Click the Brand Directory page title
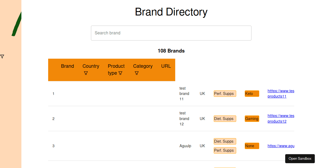Viewport: 321px width, 168px height. click(171, 12)
